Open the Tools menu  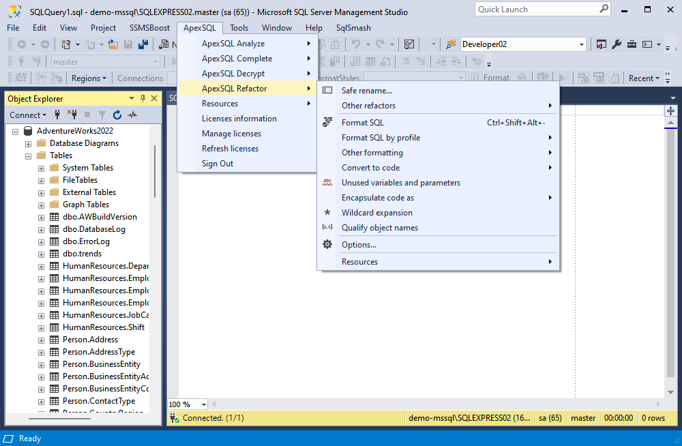239,28
